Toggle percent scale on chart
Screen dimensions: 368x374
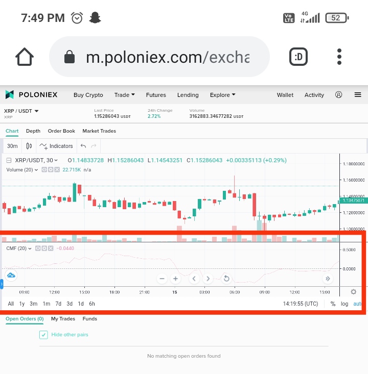(333, 304)
